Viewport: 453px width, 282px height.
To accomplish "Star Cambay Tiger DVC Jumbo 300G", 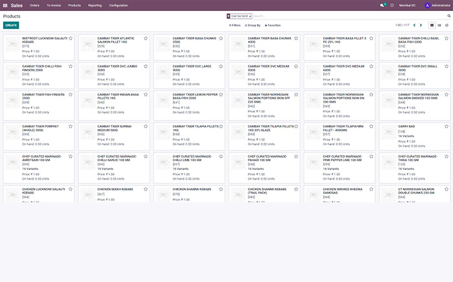I will (146, 66).
